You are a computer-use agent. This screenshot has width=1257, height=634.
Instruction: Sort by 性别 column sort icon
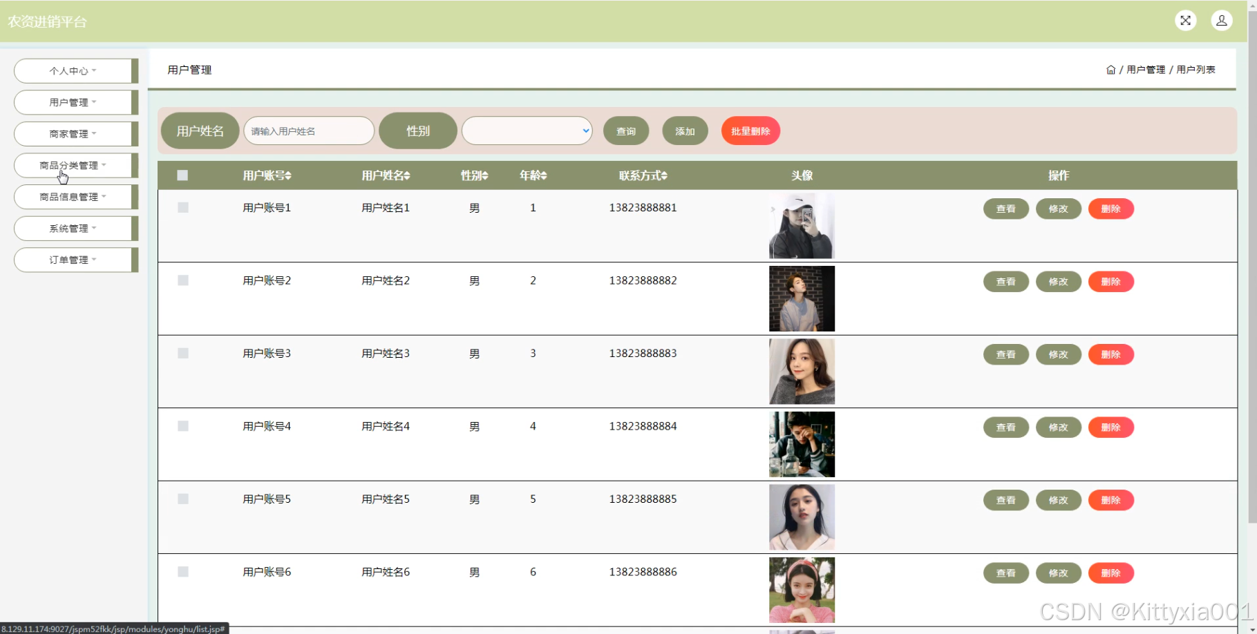(x=485, y=176)
